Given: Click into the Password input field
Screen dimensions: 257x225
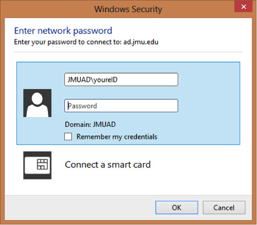Looking at the screenshot, I should click(121, 105).
